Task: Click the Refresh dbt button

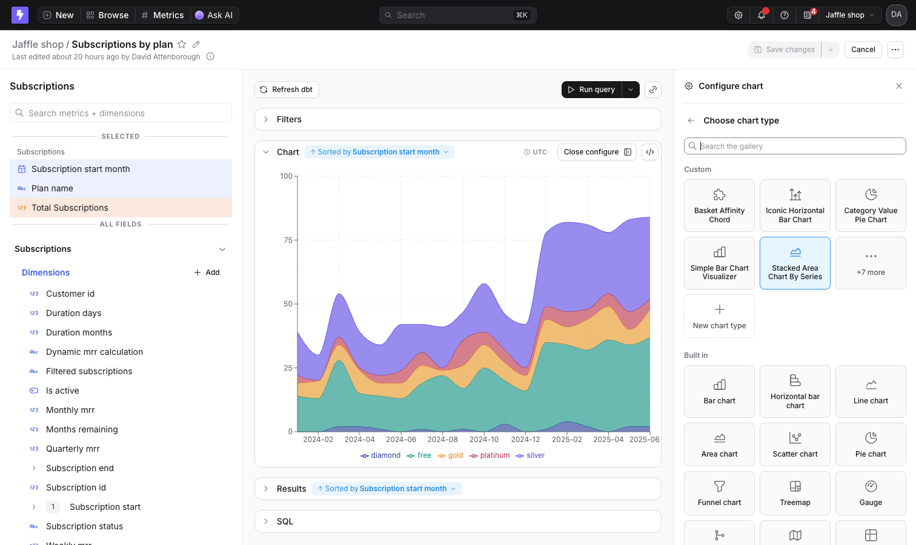Action: pos(287,90)
